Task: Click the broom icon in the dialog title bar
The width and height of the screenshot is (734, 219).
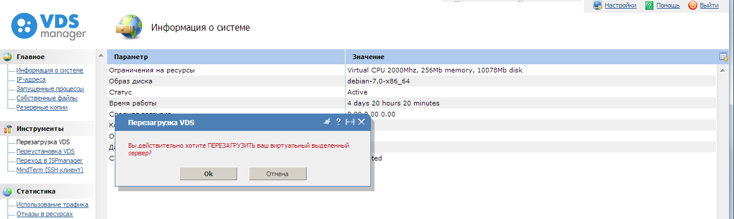Action: tap(327, 122)
